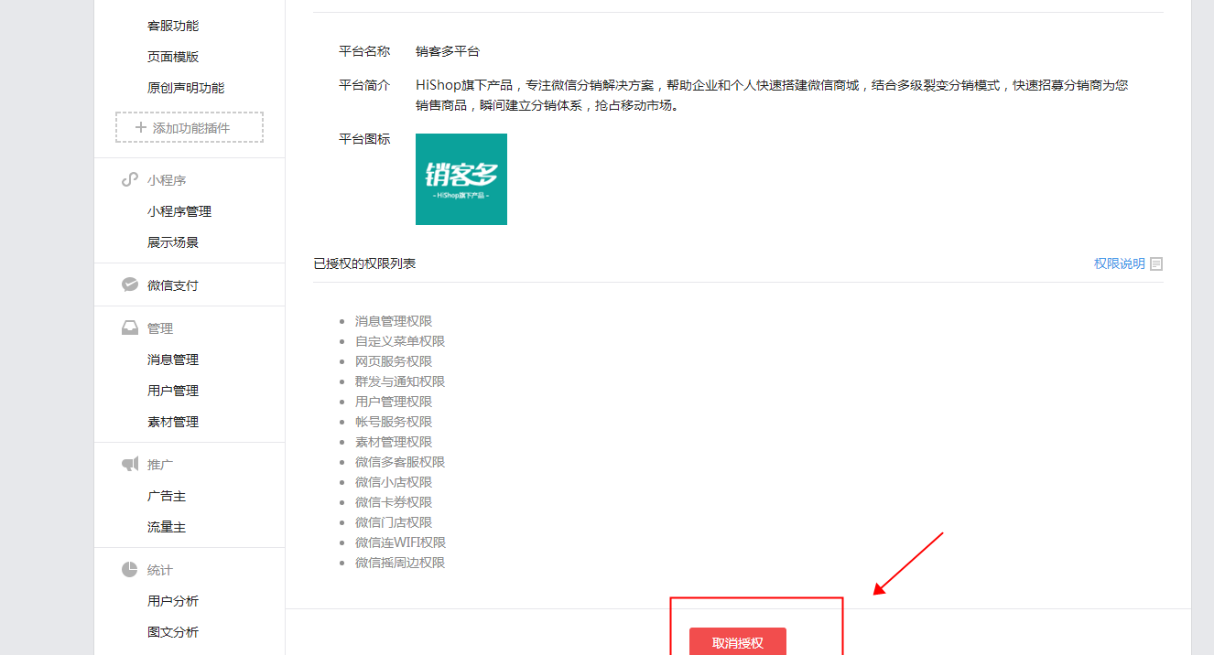Click the 微信摇周边权限 list item
The height and width of the screenshot is (655, 1214).
(x=400, y=563)
